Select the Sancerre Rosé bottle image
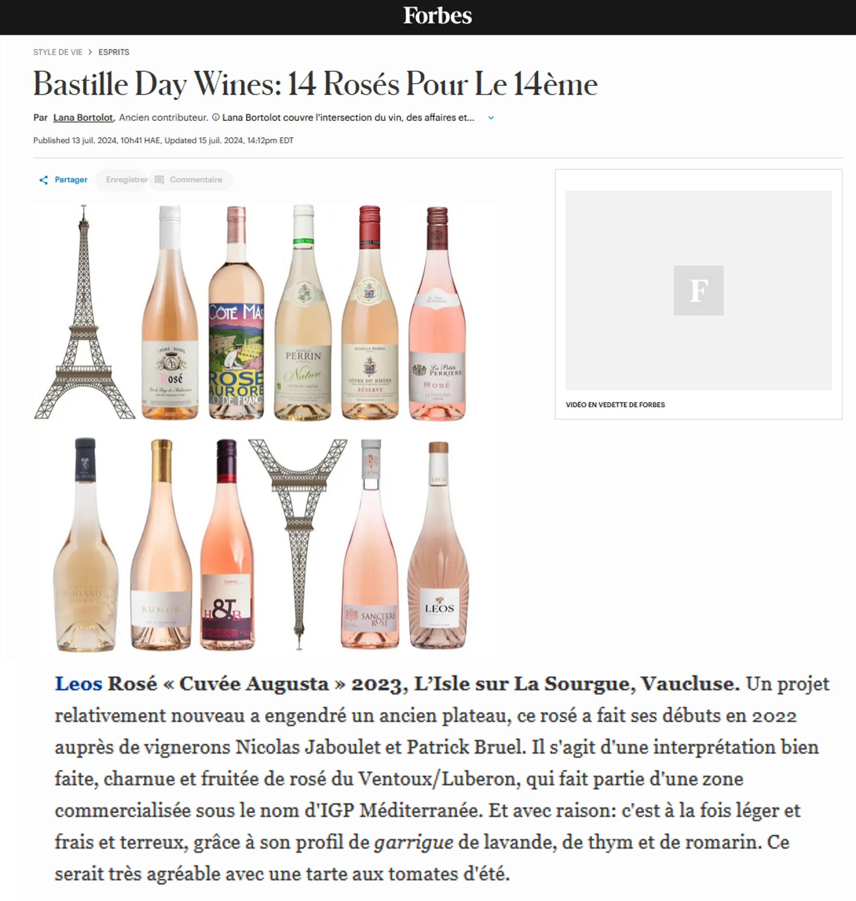The height and width of the screenshot is (901, 856). (370, 544)
